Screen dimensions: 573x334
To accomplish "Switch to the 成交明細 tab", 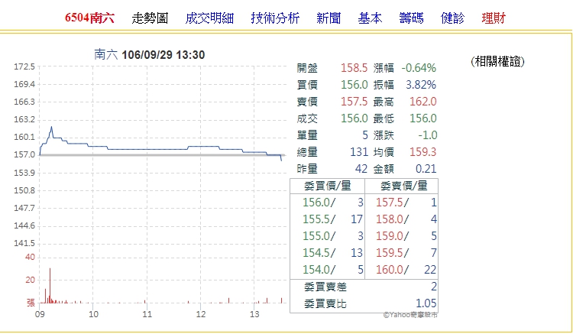I will [x=209, y=18].
